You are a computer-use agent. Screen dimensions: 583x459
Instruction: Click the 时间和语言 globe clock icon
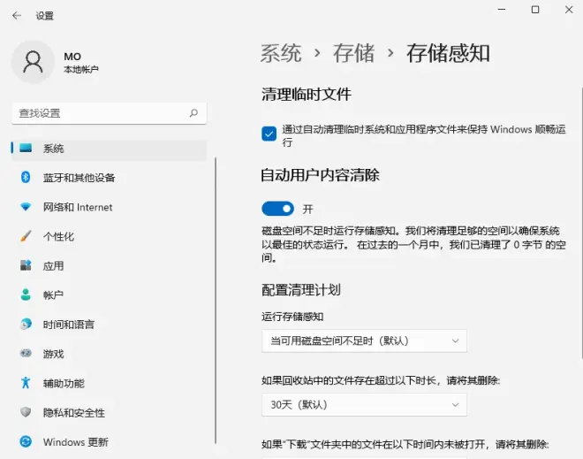tap(26, 324)
